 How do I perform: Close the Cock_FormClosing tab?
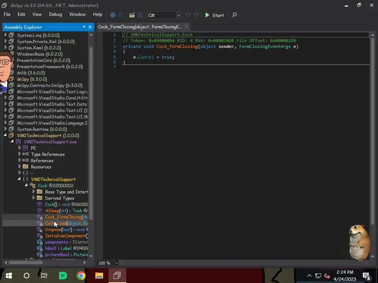186,27
